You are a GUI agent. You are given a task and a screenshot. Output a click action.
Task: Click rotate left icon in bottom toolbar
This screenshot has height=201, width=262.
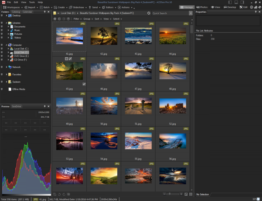[x=59, y=194]
